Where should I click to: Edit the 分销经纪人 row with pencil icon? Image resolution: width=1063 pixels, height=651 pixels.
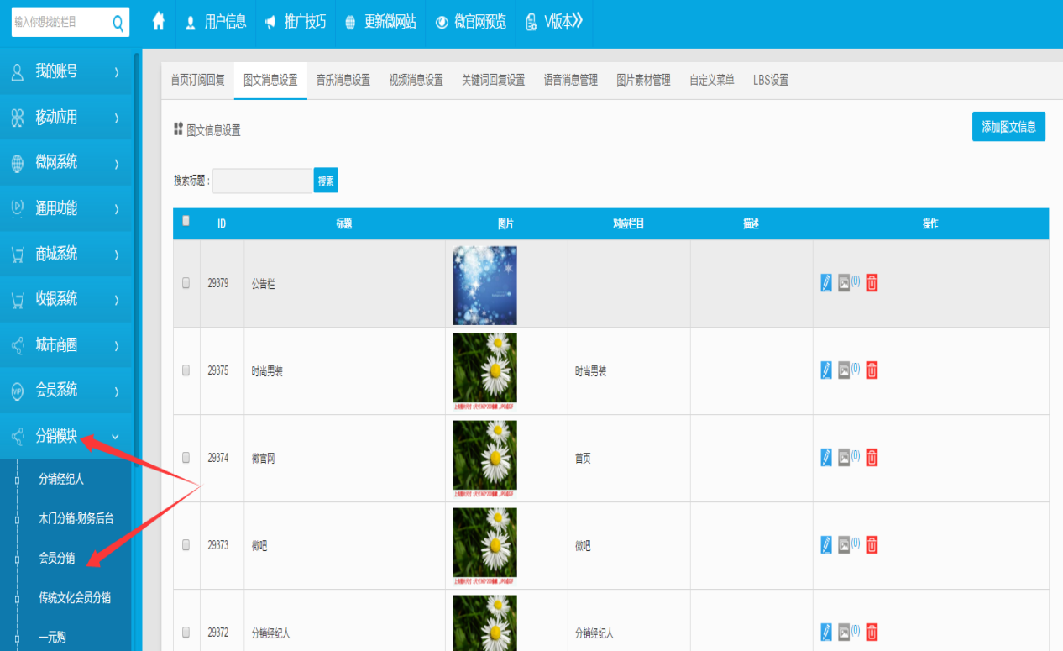pos(826,633)
